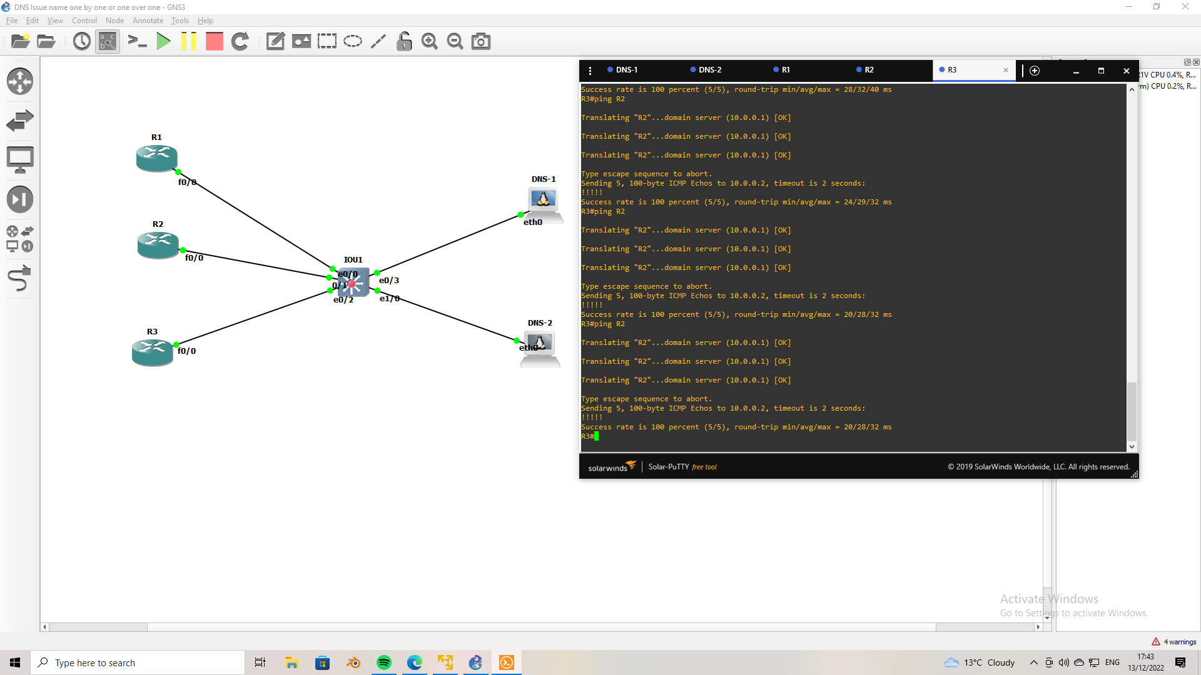Click the 4 warnings indicator

(1173, 641)
